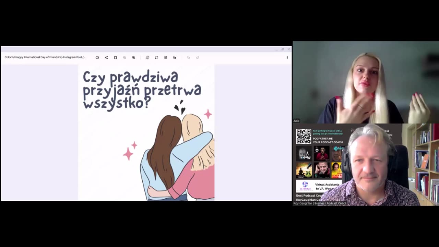This screenshot has height=247, width=439.
Task: Minimize the image viewer window
Action: coord(276,49)
